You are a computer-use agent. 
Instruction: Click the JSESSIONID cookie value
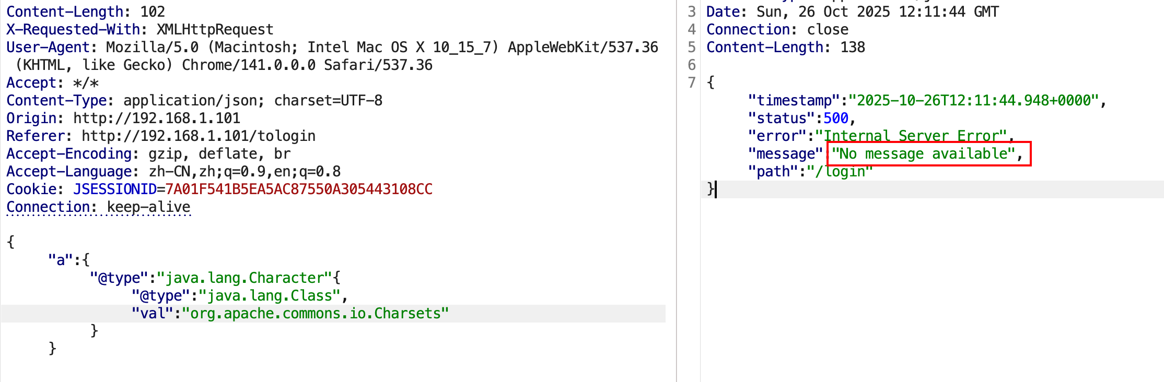(x=298, y=189)
